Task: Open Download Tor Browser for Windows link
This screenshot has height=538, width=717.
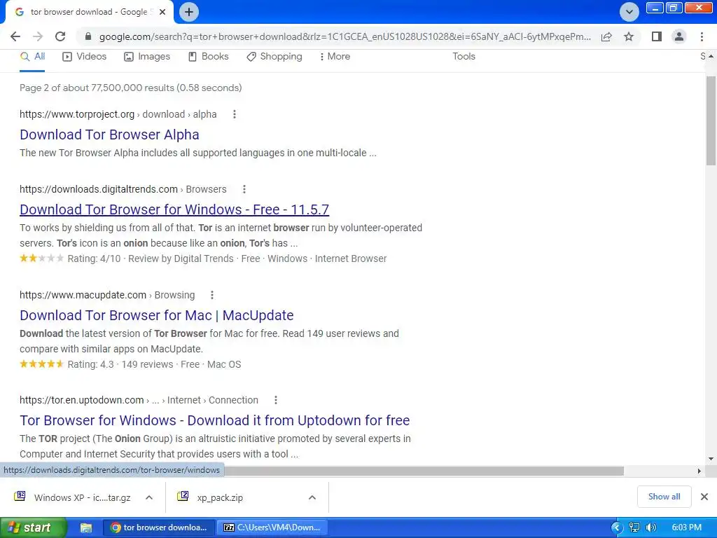Action: (174, 209)
